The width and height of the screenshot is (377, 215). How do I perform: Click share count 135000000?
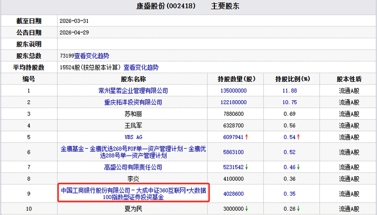tap(233, 91)
